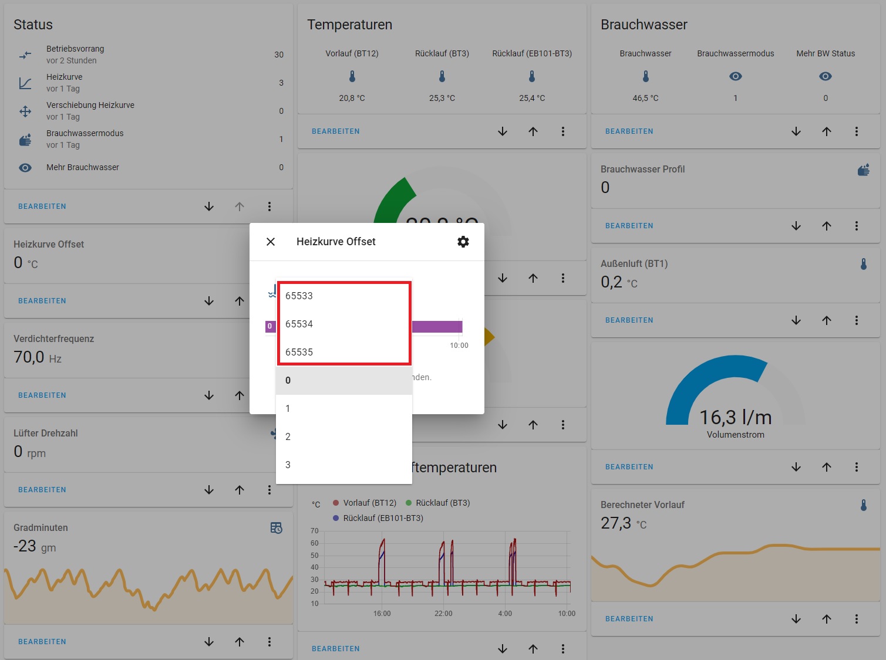Click BEARBEITEN on Verdichterfrequenz card
The width and height of the screenshot is (886, 660).
coord(42,395)
